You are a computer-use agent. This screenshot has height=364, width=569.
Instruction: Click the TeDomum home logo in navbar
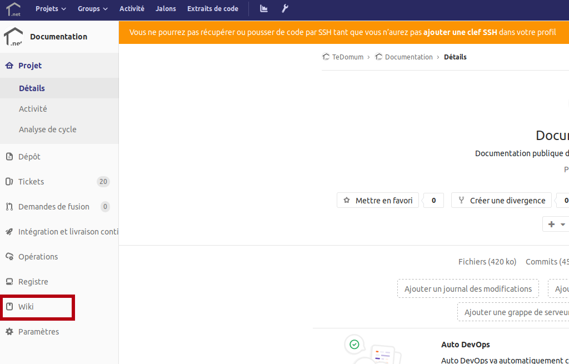point(13,9)
